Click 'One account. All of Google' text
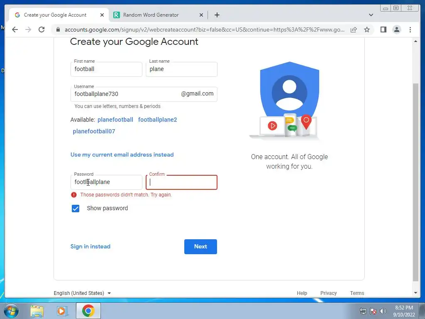 click(x=289, y=157)
